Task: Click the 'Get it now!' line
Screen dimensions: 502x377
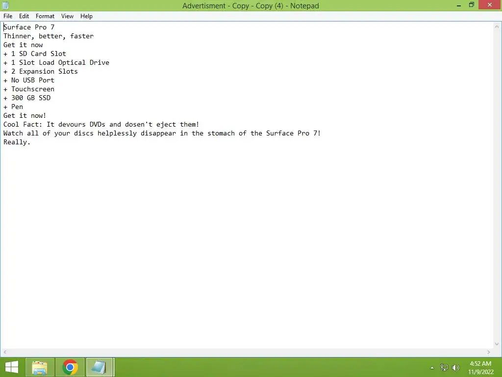Action: tap(25, 115)
